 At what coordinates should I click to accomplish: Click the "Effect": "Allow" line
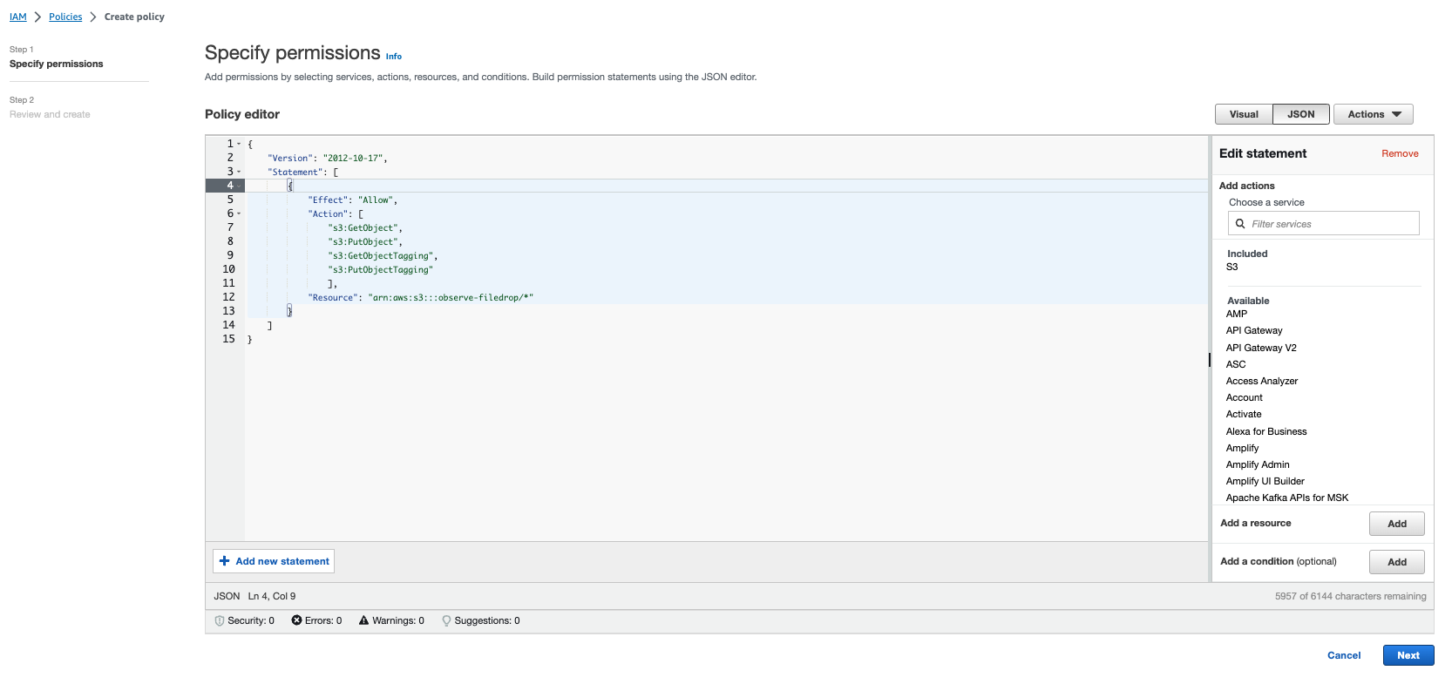[x=352, y=200]
